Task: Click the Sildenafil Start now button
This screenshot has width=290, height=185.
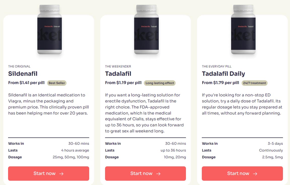Action: (x=49, y=173)
